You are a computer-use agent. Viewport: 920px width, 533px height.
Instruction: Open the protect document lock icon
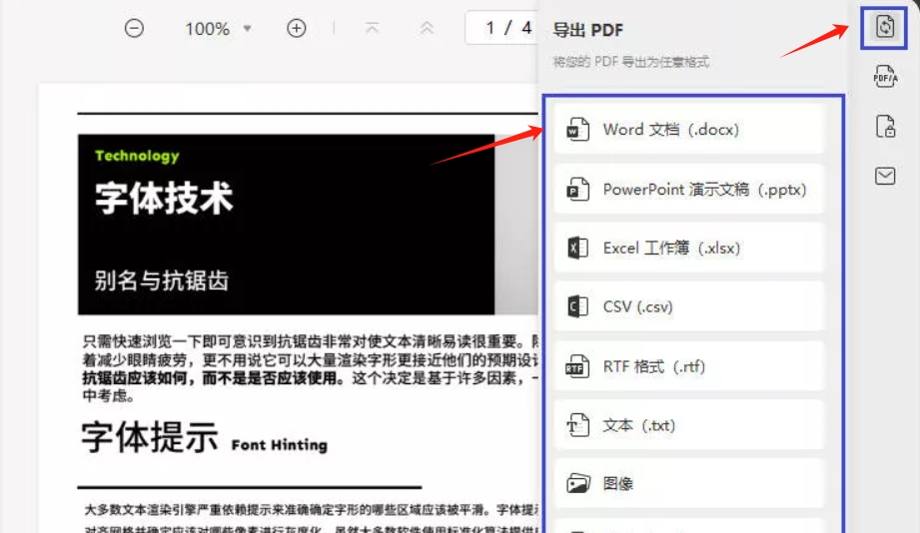pos(885,126)
